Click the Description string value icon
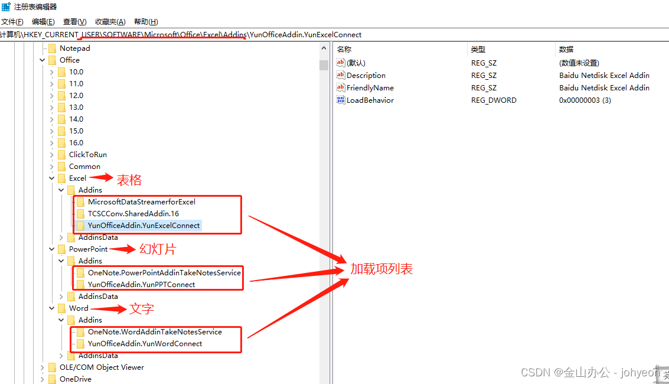The height and width of the screenshot is (384, 669). (x=341, y=75)
